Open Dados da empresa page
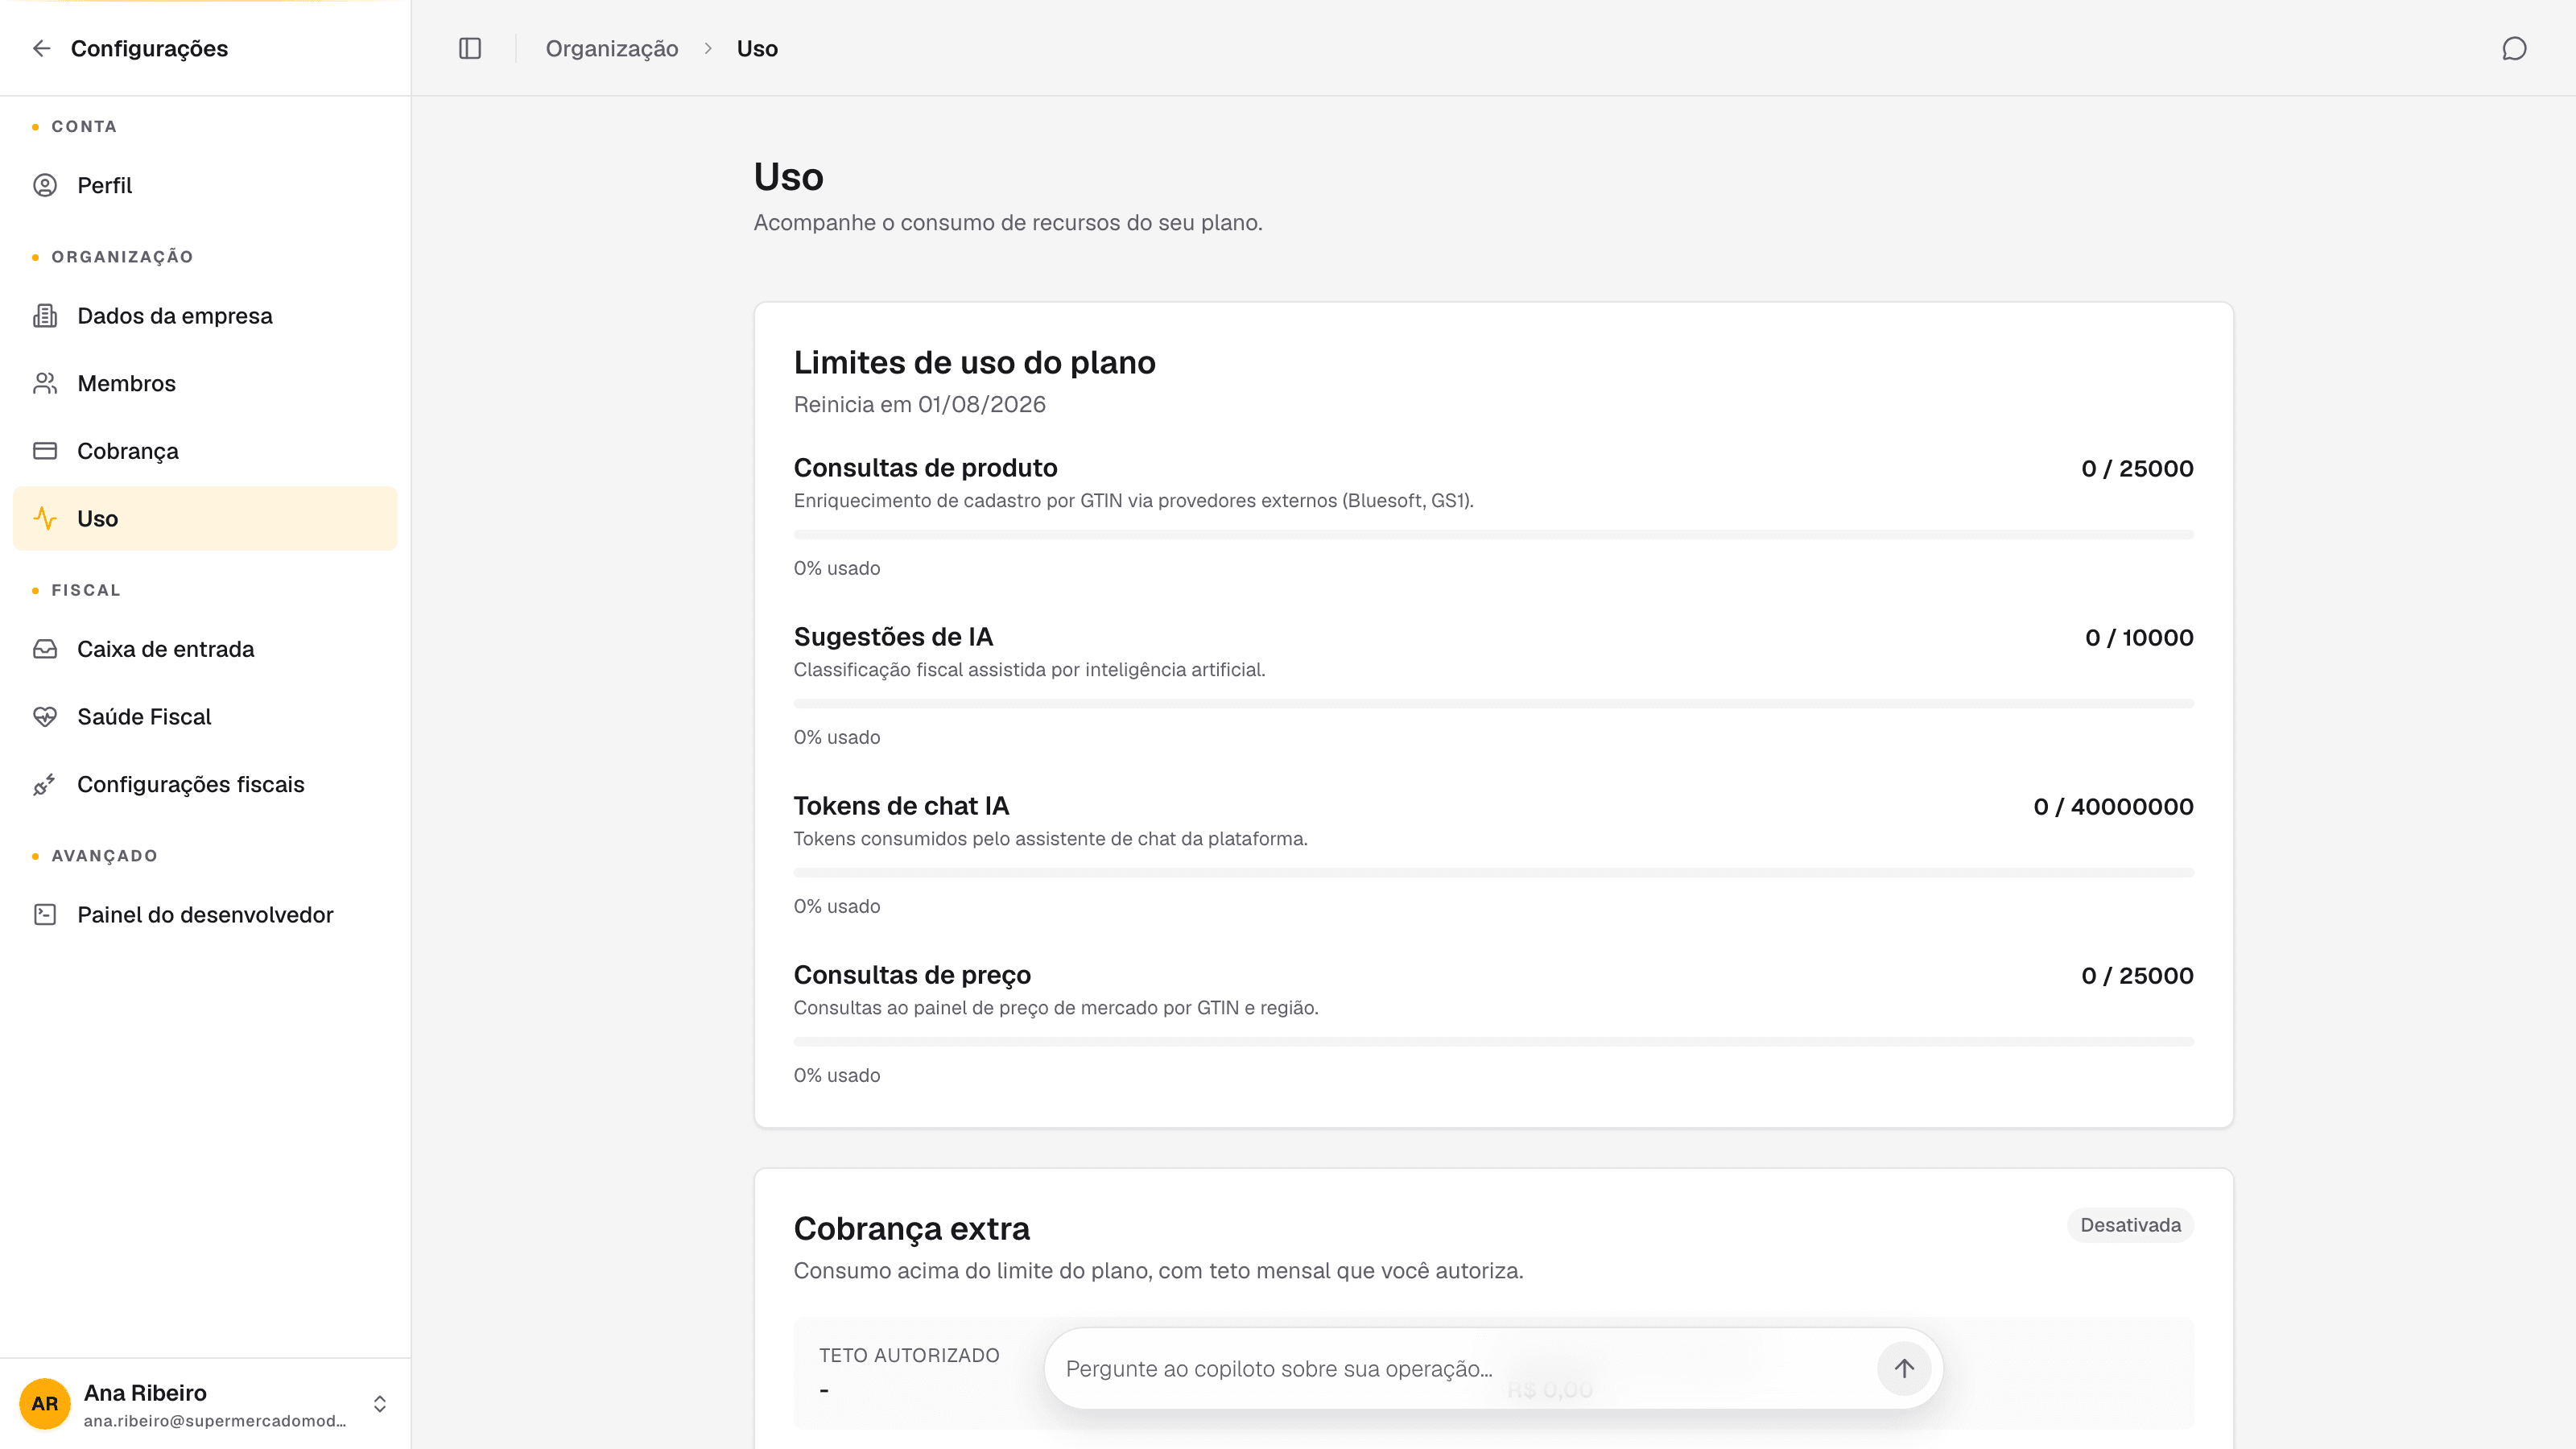Viewport: 2576px width, 1449px height. (205, 316)
